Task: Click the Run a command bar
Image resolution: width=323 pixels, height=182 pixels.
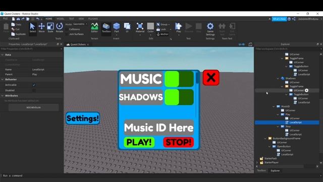Action: click(161, 175)
